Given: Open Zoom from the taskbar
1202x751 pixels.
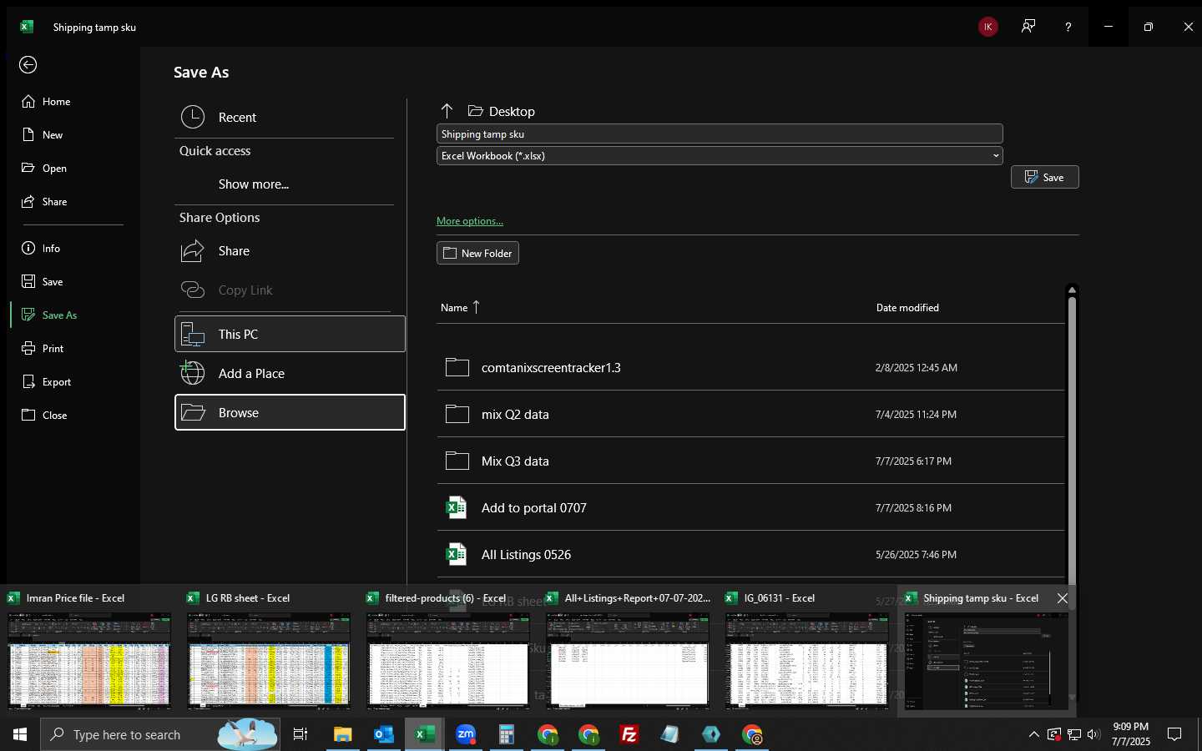Looking at the screenshot, I should pos(465,734).
